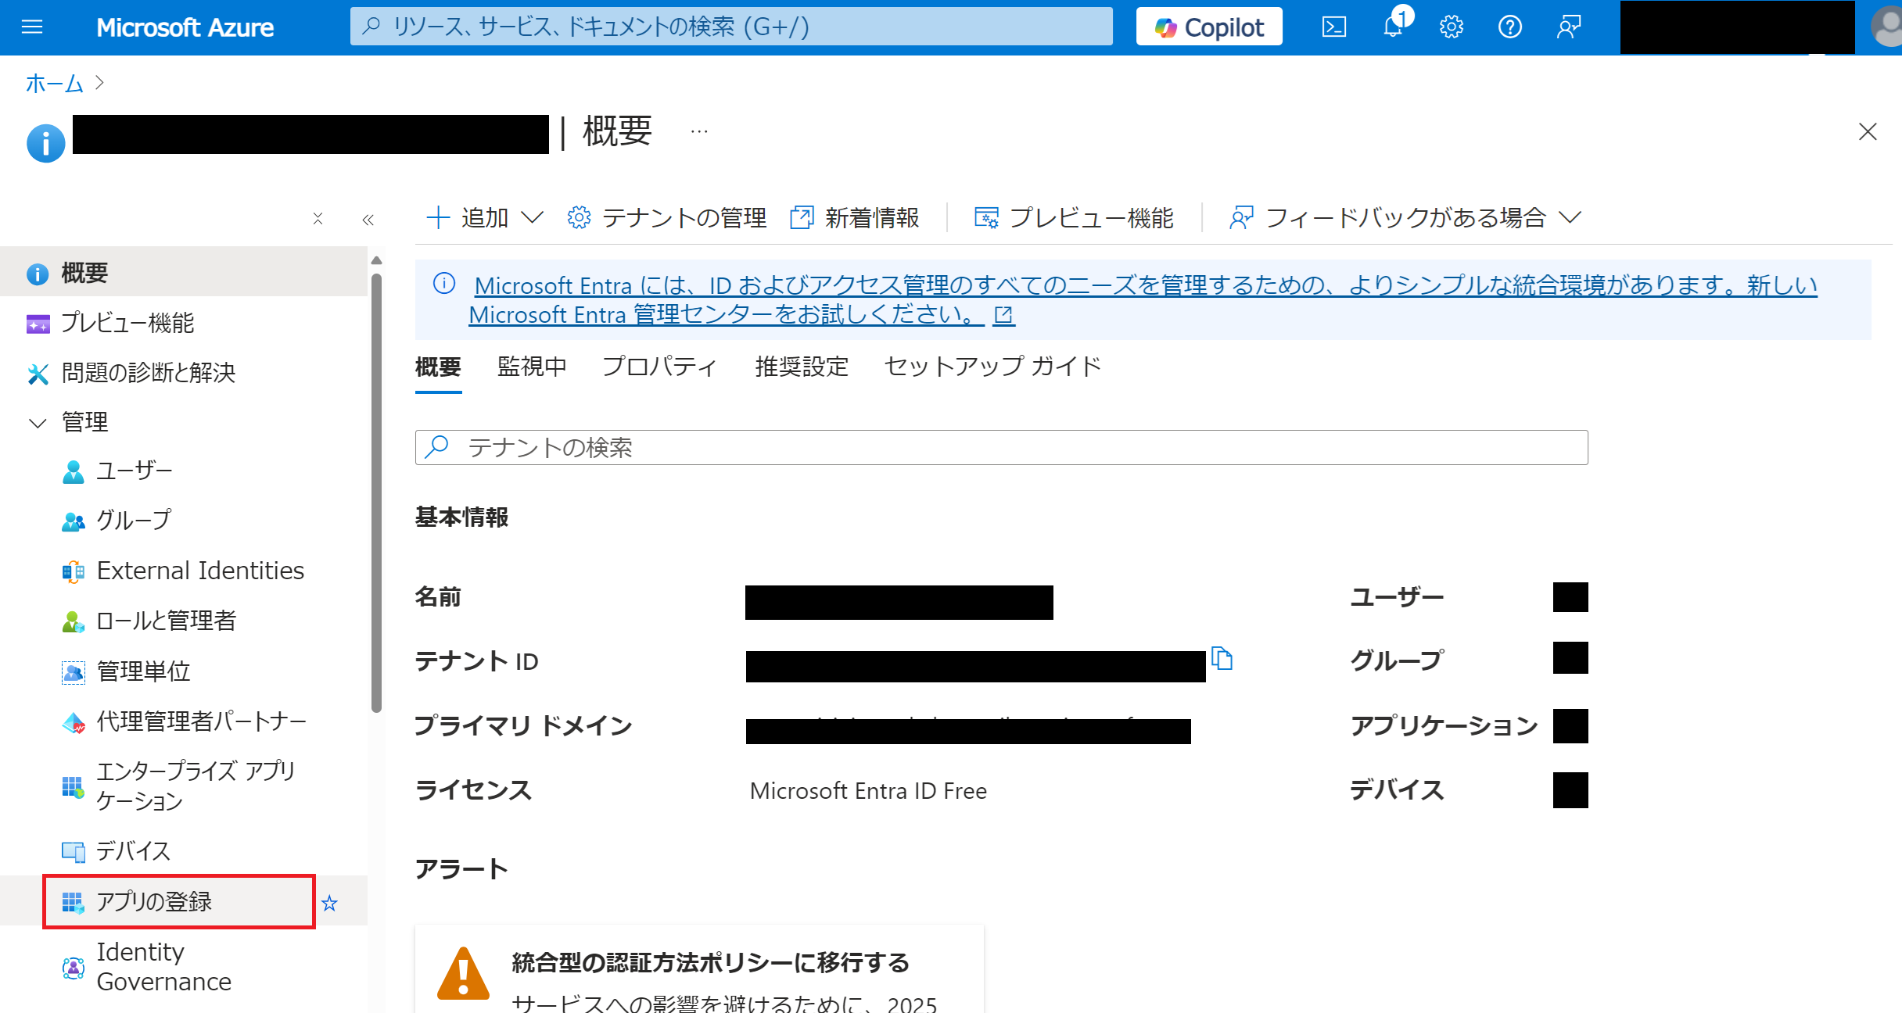Collapse the 管理 section in sidebar
This screenshot has height=1013, width=1902.
tap(37, 423)
